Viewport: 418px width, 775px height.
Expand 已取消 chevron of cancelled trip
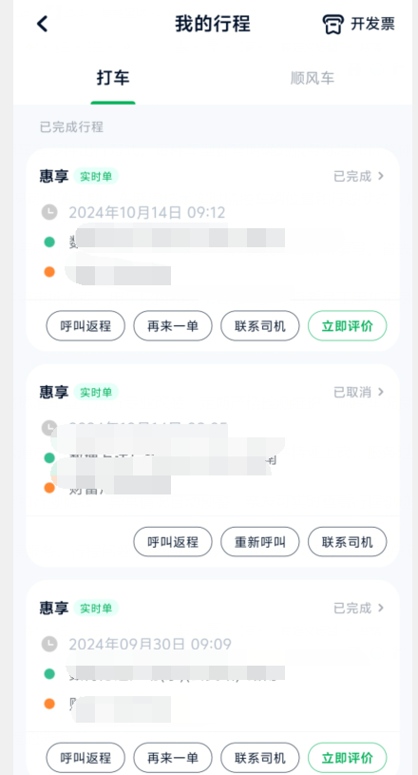pyautogui.click(x=381, y=392)
